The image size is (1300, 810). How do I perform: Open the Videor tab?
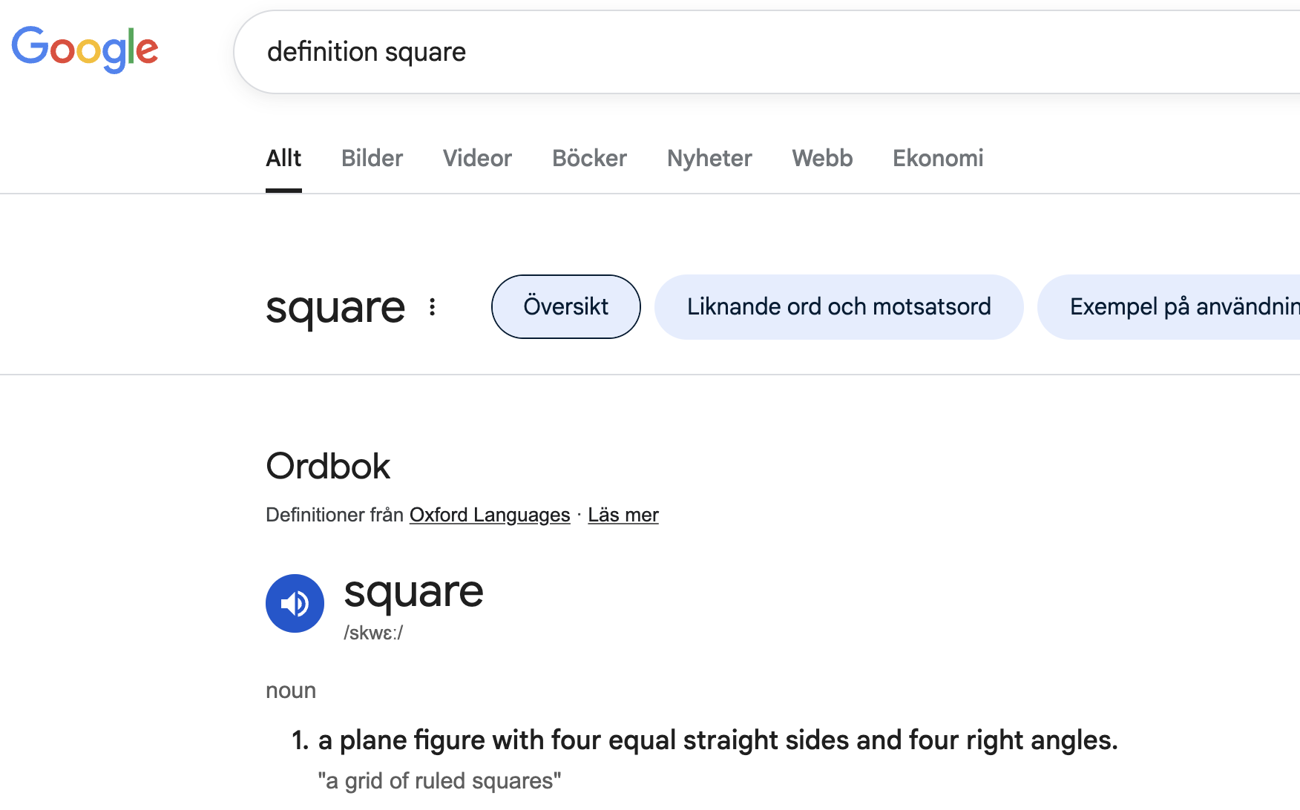click(x=477, y=158)
